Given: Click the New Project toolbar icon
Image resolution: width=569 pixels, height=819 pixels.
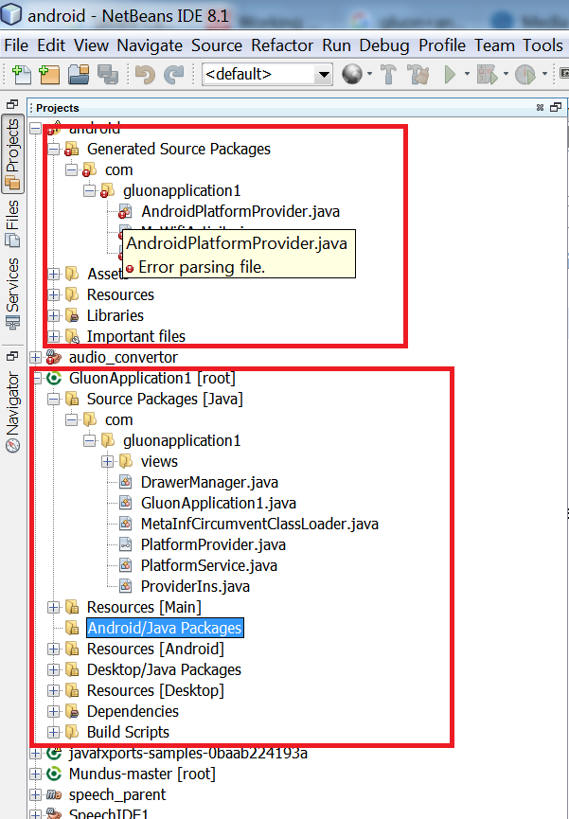Looking at the screenshot, I should pyautogui.click(x=49, y=75).
